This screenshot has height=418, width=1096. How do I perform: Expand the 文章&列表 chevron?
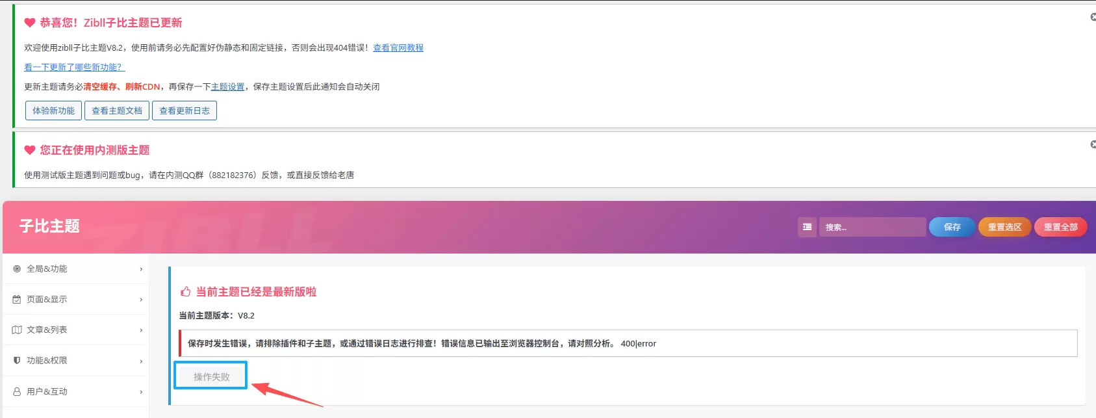pos(141,330)
